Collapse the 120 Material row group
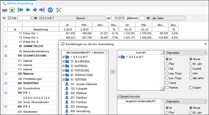This screenshot has width=209, height=115. point(6,74)
